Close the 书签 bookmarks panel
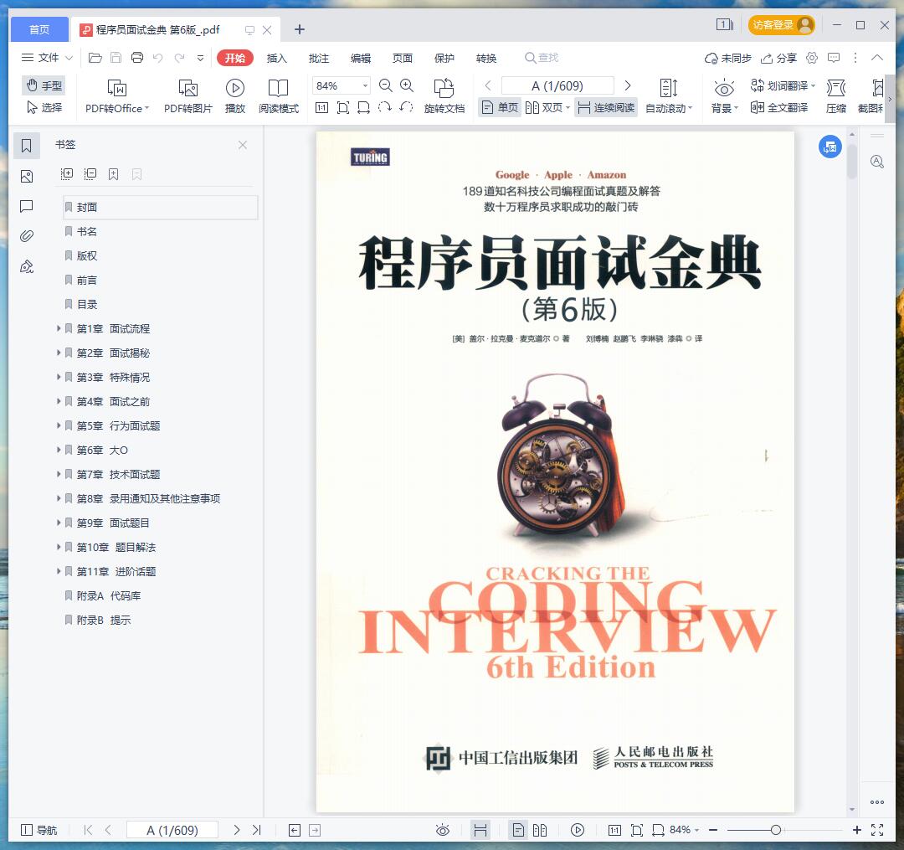This screenshot has width=904, height=850. pyautogui.click(x=243, y=145)
